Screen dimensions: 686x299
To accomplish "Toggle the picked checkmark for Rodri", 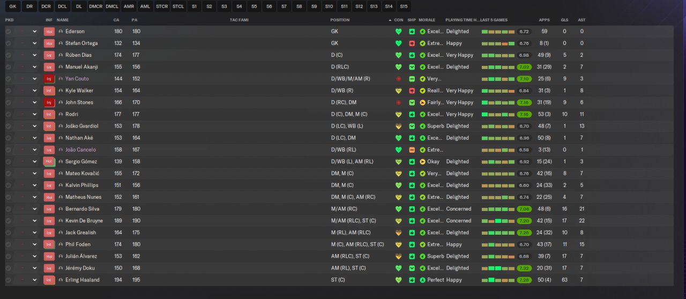I will (x=8, y=114).
